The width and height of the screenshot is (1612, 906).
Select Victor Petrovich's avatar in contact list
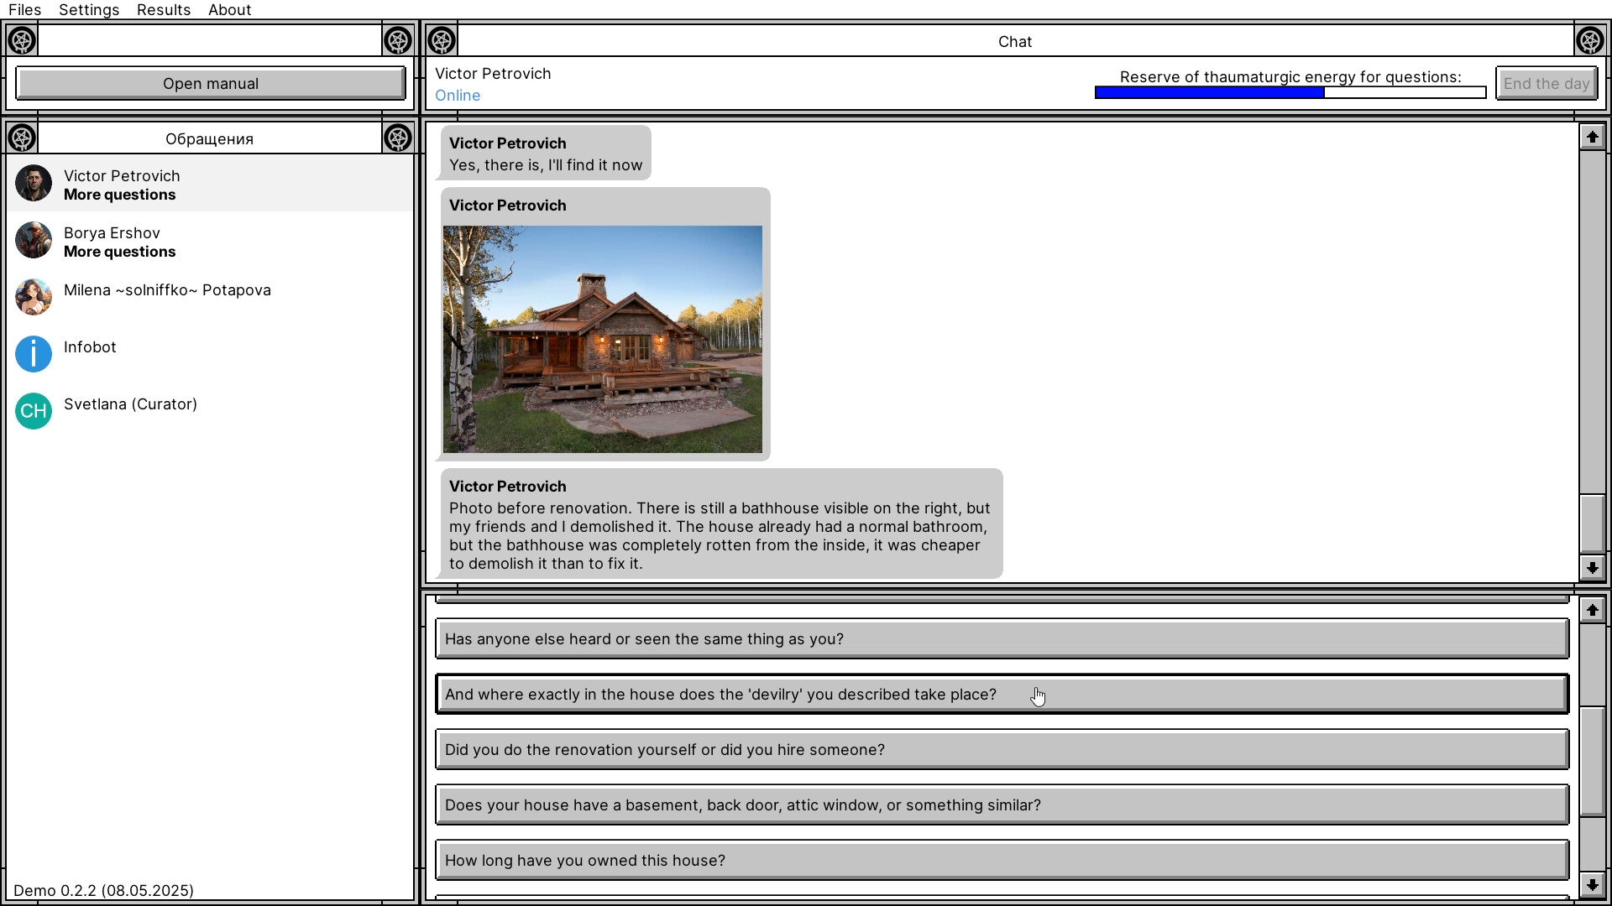34,183
